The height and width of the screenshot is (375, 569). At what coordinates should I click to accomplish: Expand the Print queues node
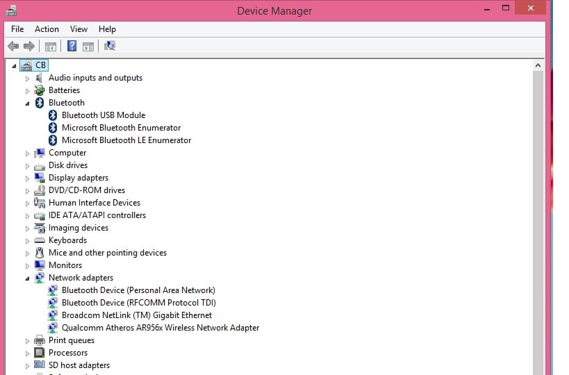coord(27,341)
